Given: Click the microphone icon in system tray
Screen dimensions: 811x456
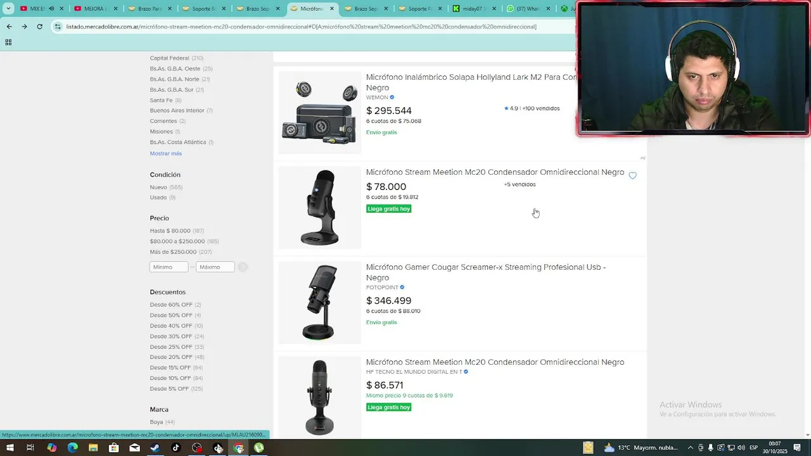Looking at the screenshot, I should point(710,448).
